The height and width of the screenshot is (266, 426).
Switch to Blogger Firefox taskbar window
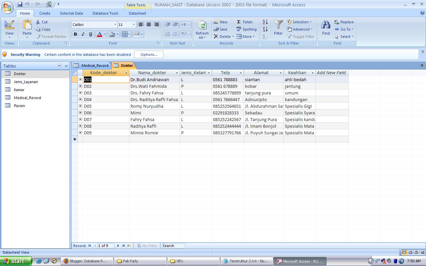pyautogui.click(x=87, y=261)
